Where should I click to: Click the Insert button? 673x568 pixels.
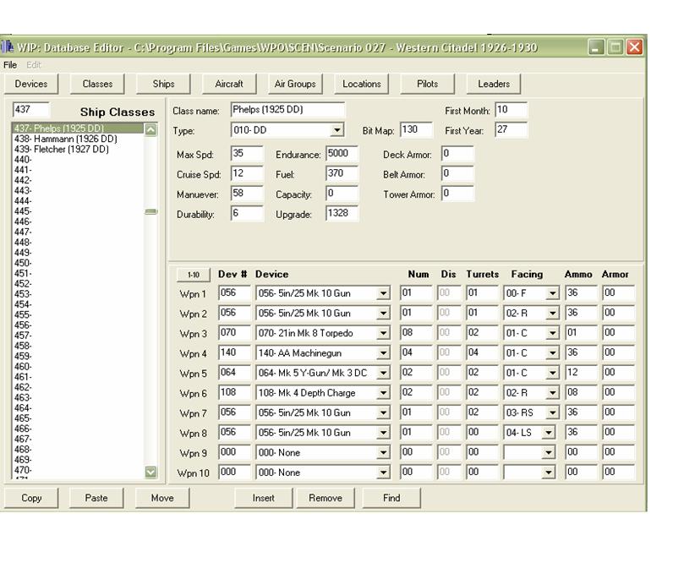[x=264, y=498]
